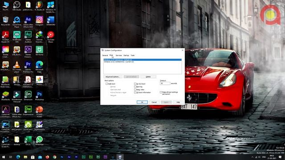The width and height of the screenshot is (285, 160).
Task: Open Firefox from the taskbar
Action: point(47,157)
